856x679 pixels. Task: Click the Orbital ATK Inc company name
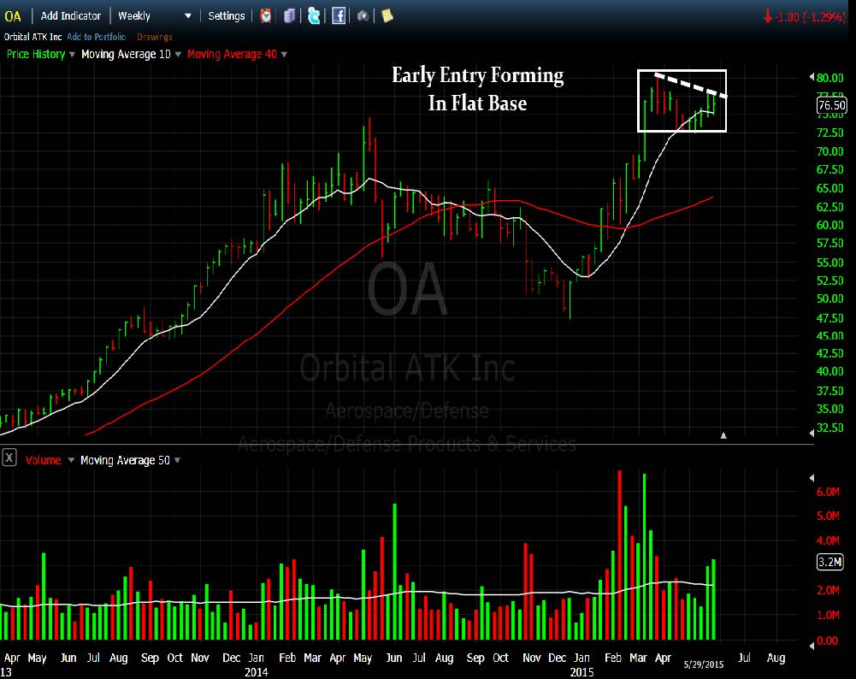pyautogui.click(x=32, y=37)
